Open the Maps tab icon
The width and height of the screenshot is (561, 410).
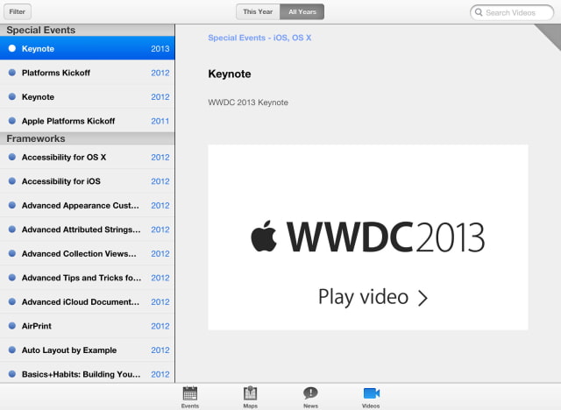(250, 393)
